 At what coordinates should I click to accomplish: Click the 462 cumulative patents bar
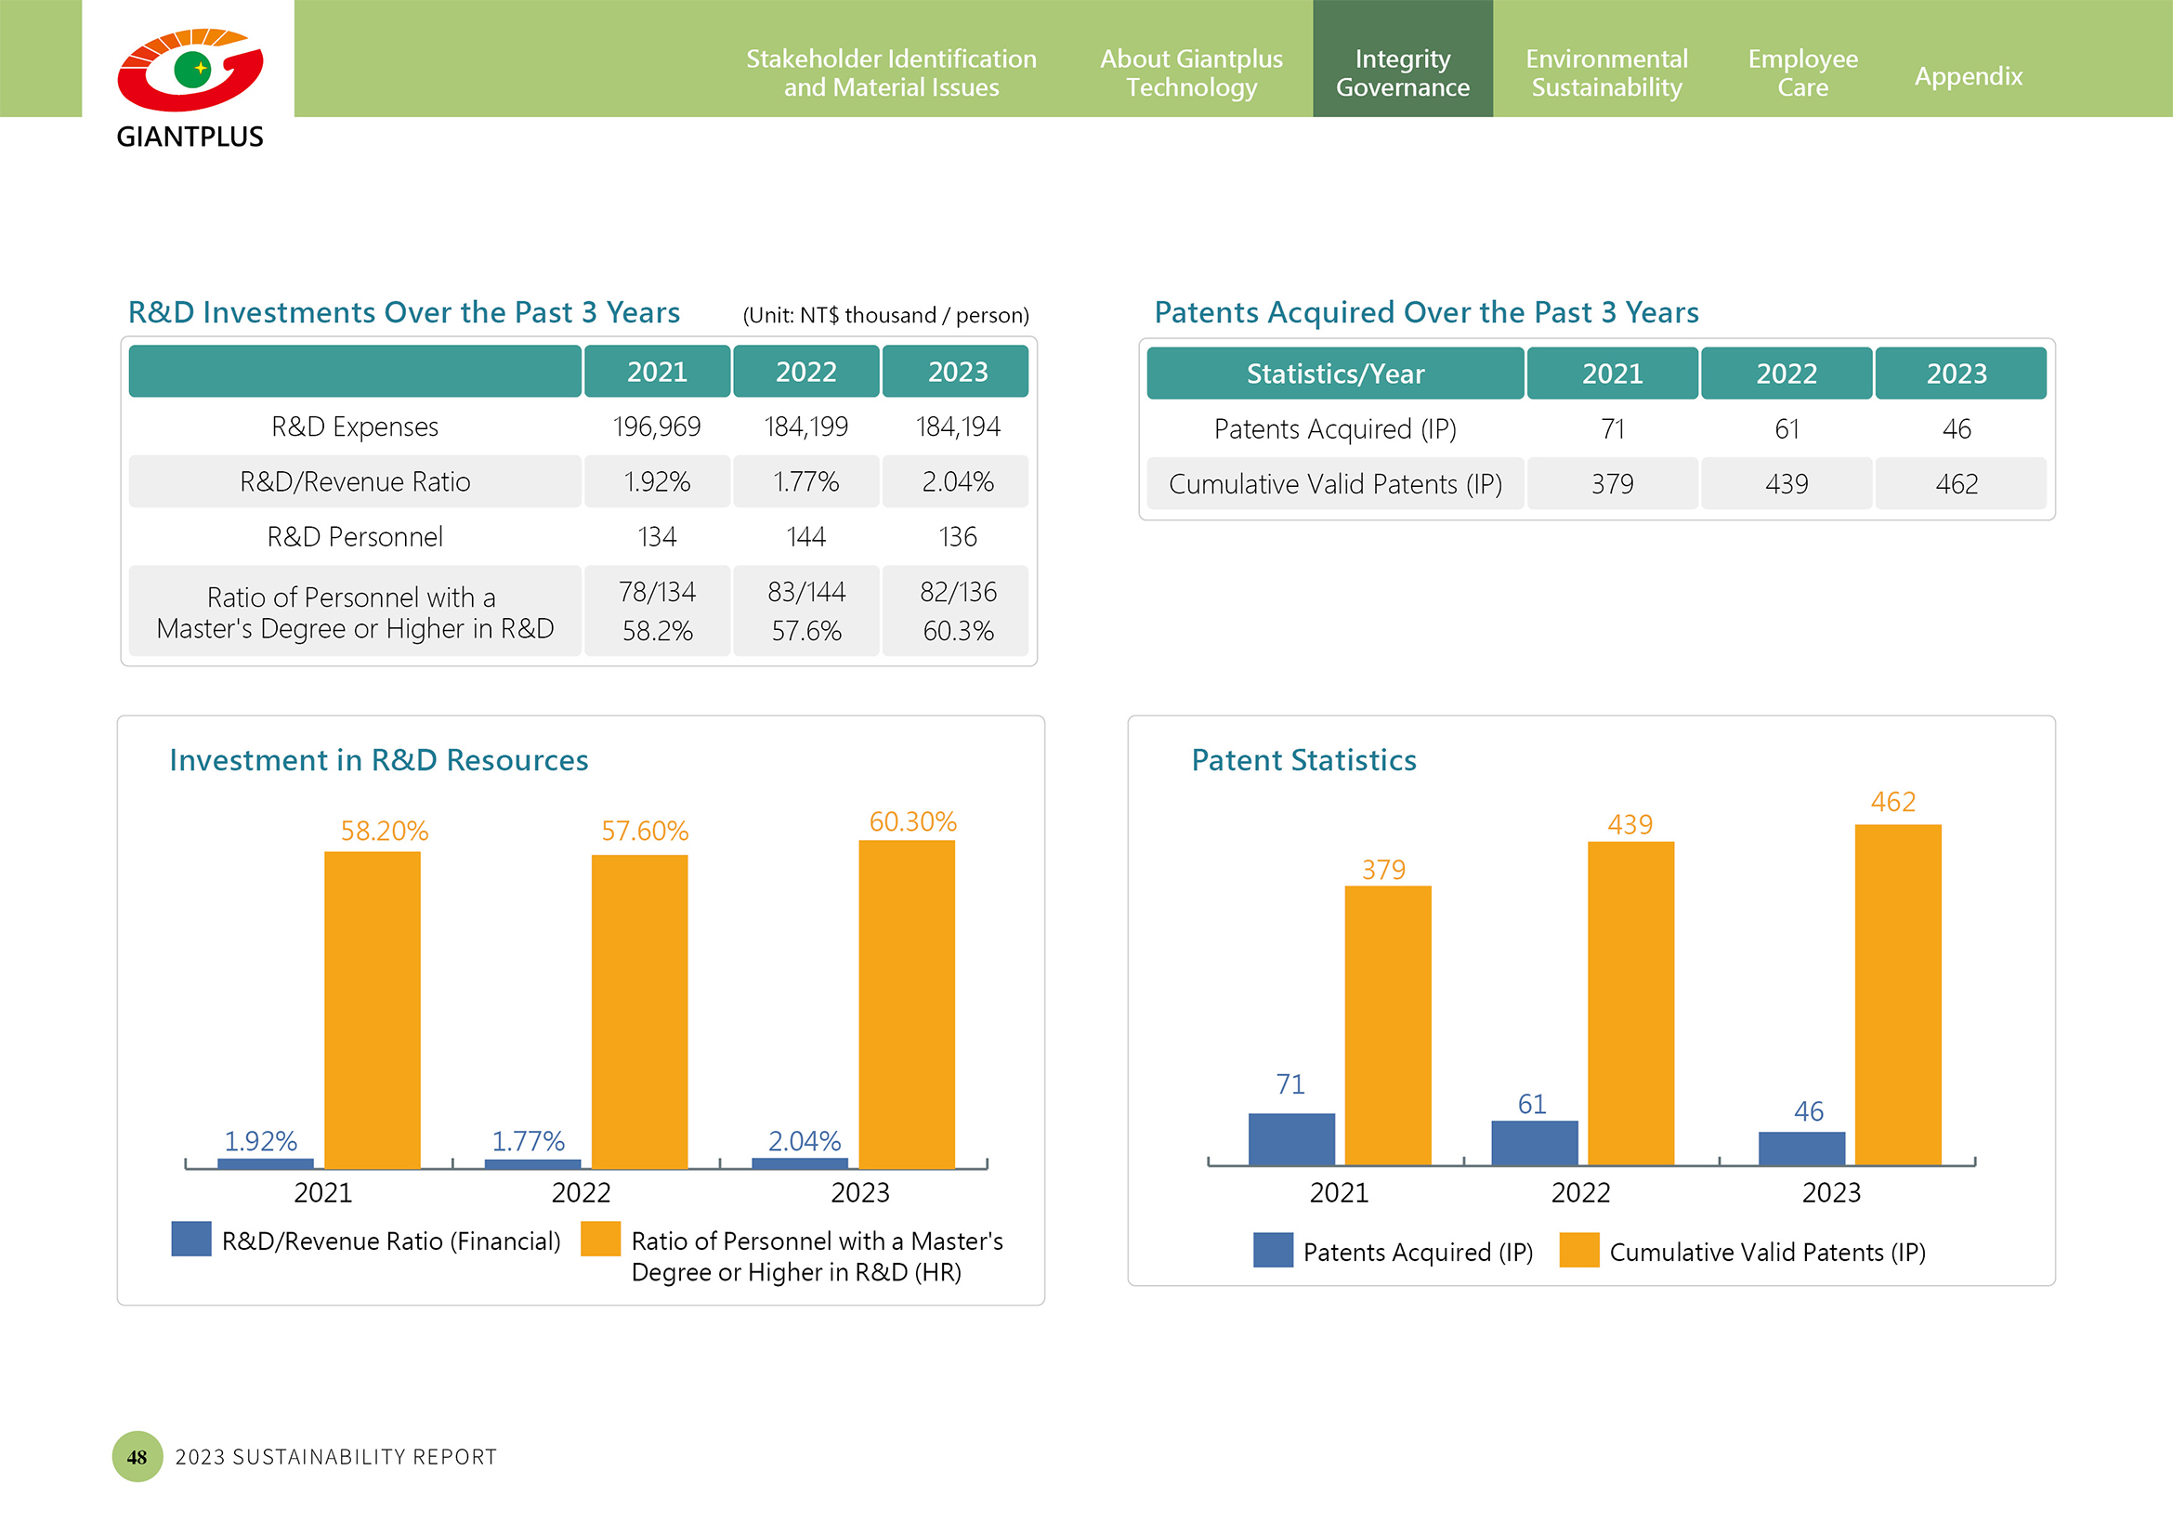pyautogui.click(x=1897, y=993)
